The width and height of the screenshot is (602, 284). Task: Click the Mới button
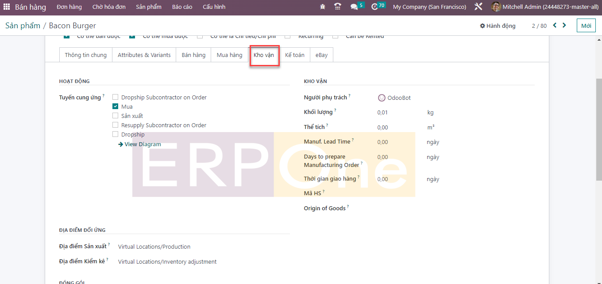pos(586,26)
